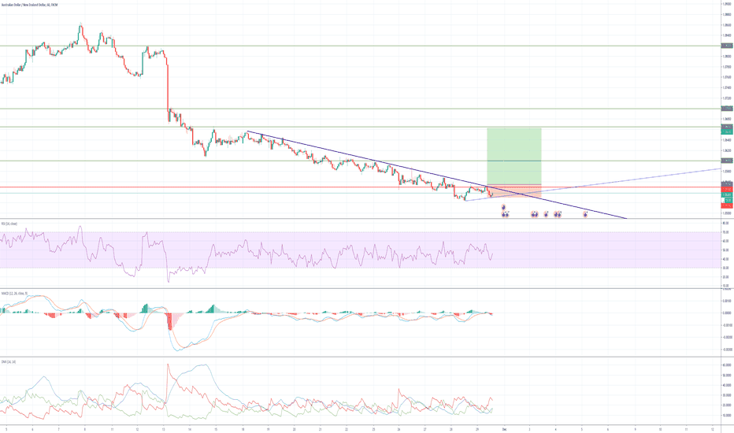Click the topmost stacked economic event marker
The image size is (734, 433).
[x=504, y=207]
